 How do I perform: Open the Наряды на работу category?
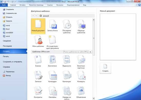tap(67, 93)
